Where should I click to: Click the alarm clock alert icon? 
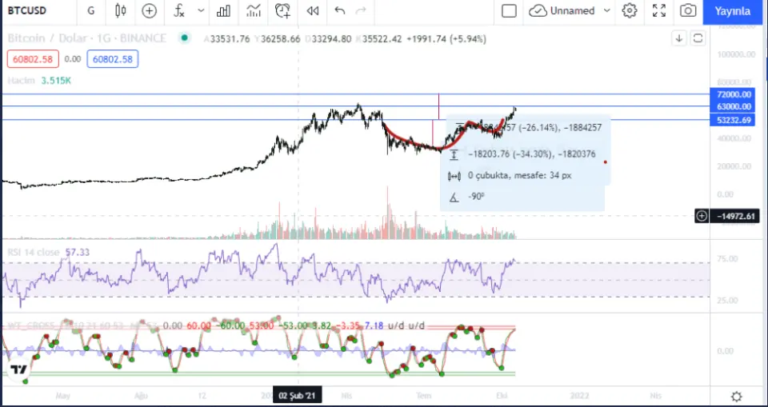[282, 10]
